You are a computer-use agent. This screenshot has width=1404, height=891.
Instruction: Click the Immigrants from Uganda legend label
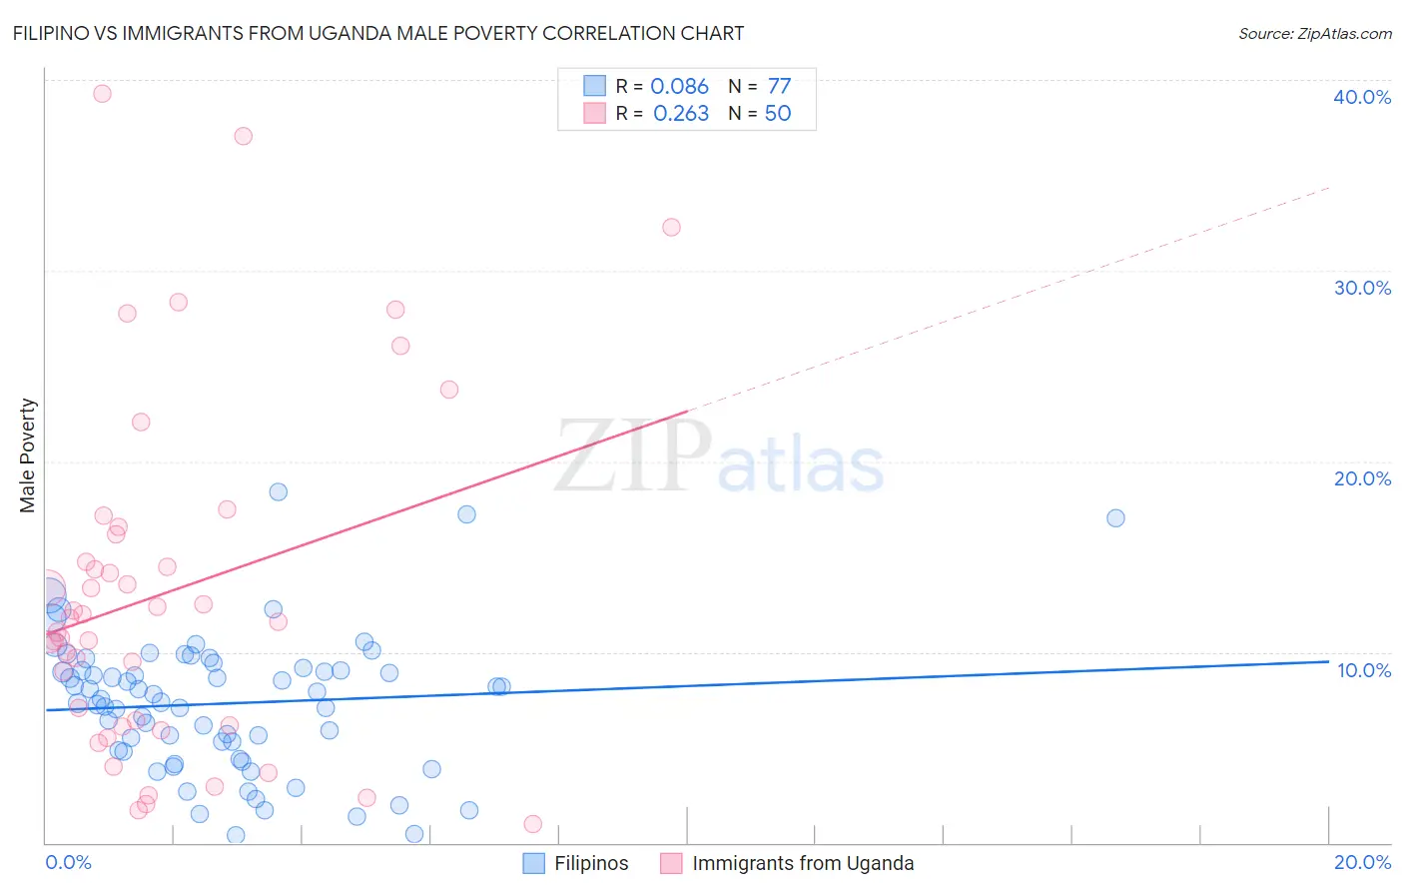click(x=803, y=863)
